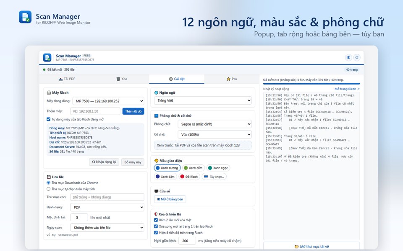This screenshot has width=403, height=251.
Task: Click the icon beside Phông chữ & cỡ chữ
Action: point(156,116)
